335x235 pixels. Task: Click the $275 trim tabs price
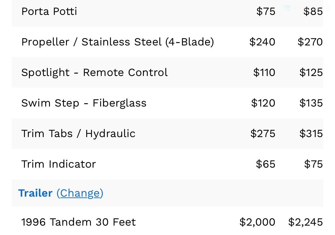coord(263,133)
